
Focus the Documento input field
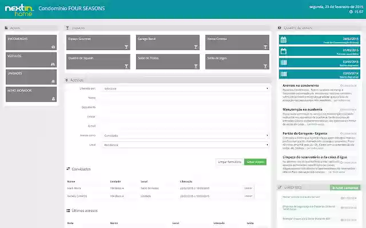185,107
